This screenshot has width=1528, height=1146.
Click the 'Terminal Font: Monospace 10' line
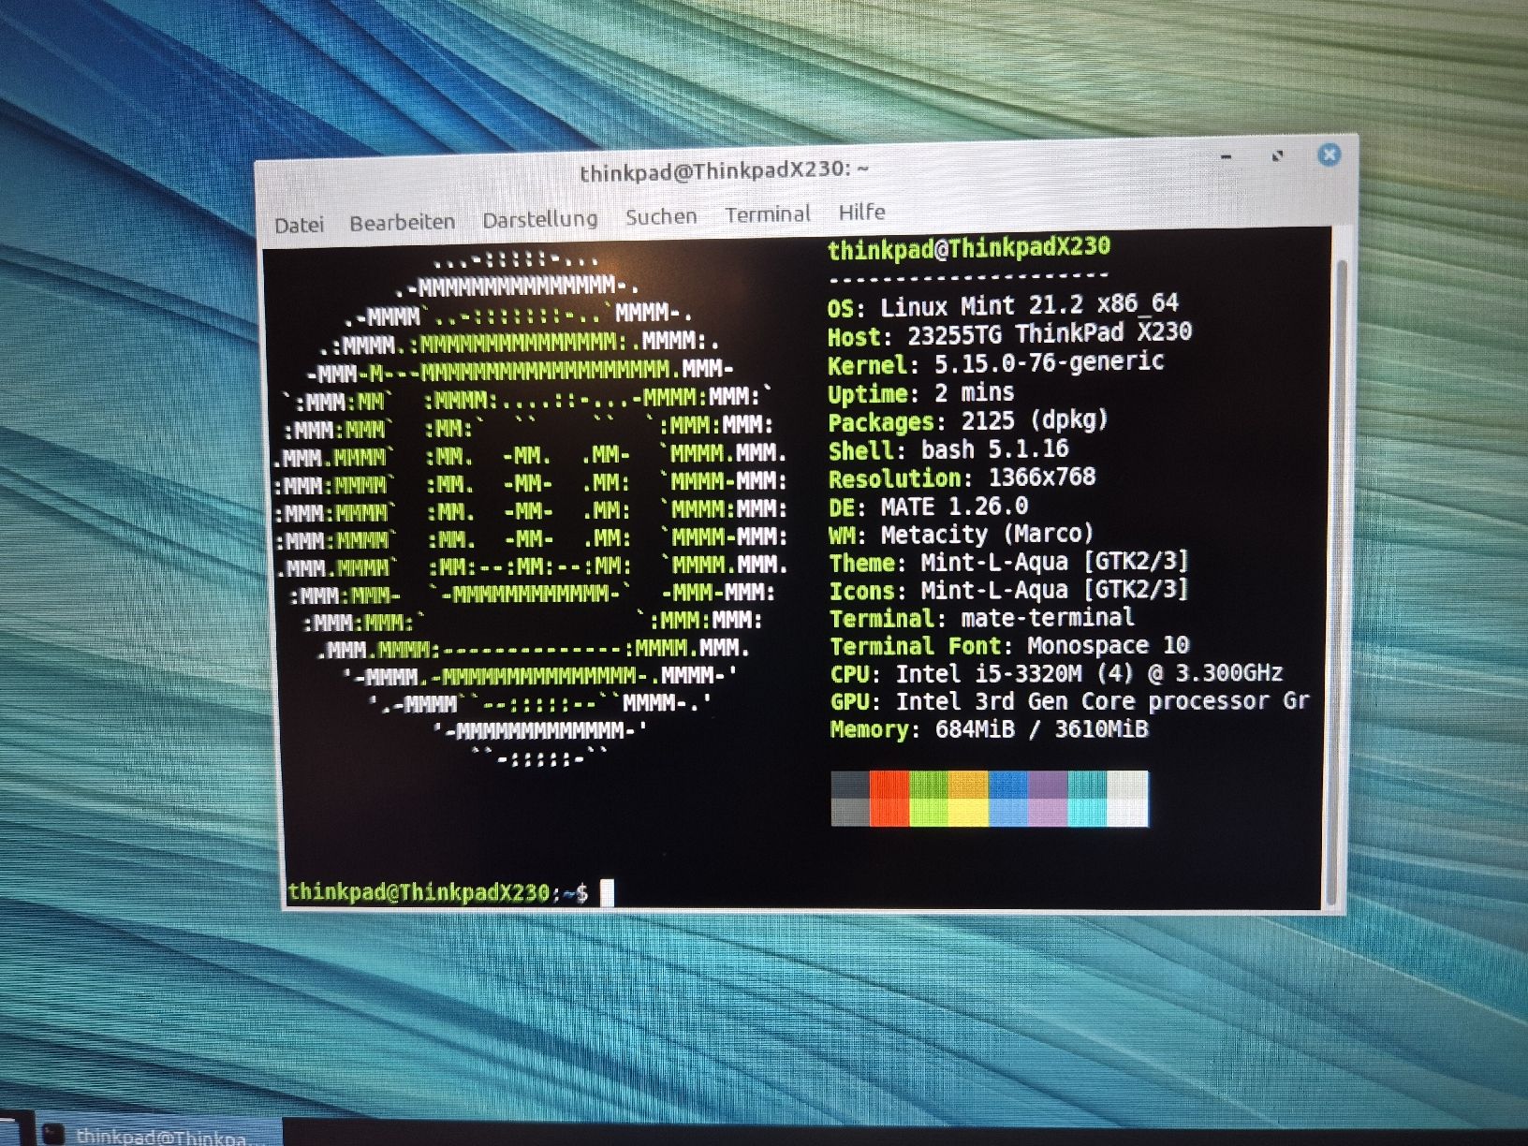1010,646
